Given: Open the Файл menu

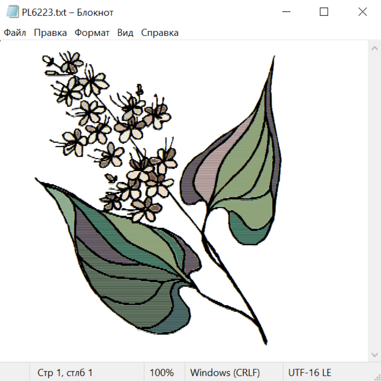Looking at the screenshot, I should tap(15, 33).
